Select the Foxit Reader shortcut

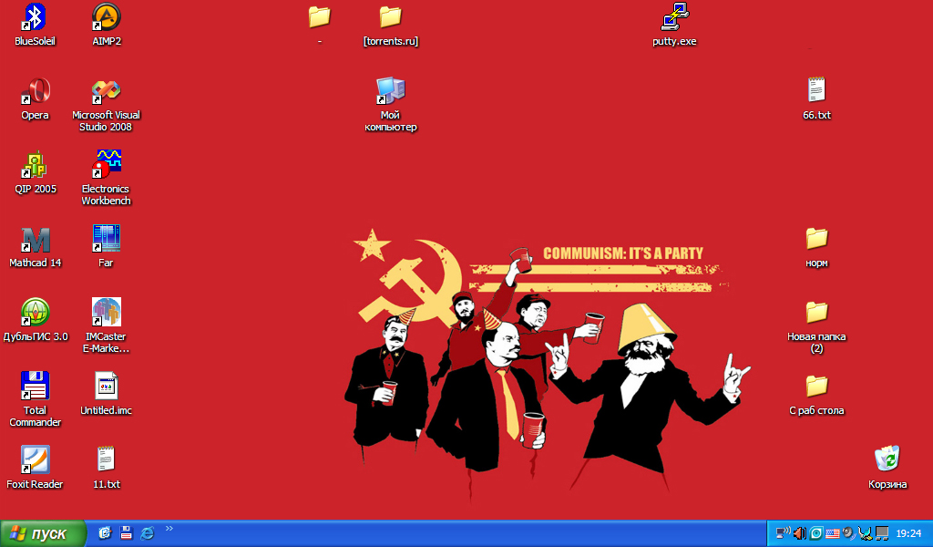coord(35,460)
